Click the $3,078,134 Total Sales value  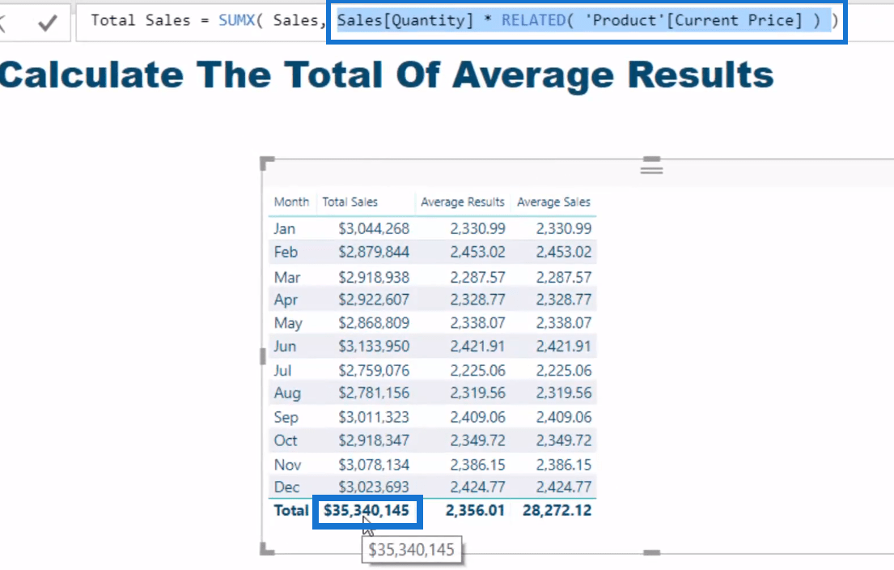[374, 465]
